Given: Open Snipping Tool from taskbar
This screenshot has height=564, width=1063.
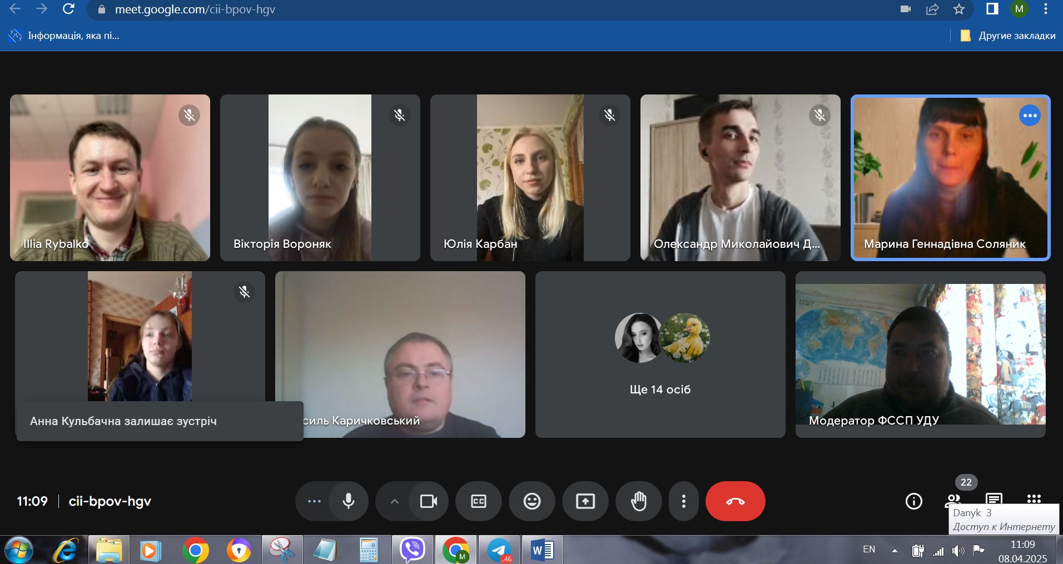Looking at the screenshot, I should 282,550.
